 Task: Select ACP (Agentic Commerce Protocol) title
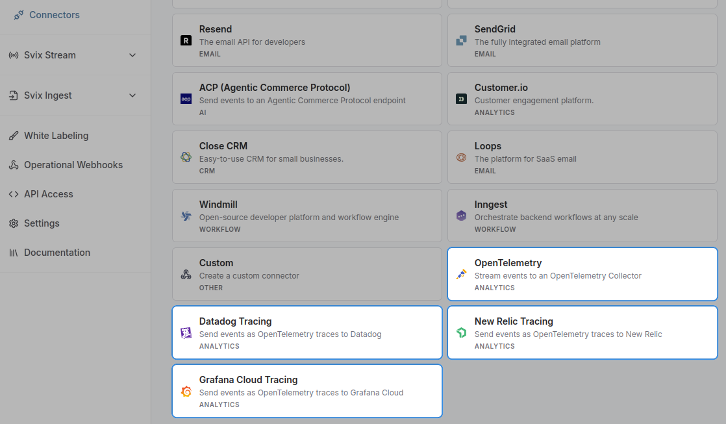point(275,88)
